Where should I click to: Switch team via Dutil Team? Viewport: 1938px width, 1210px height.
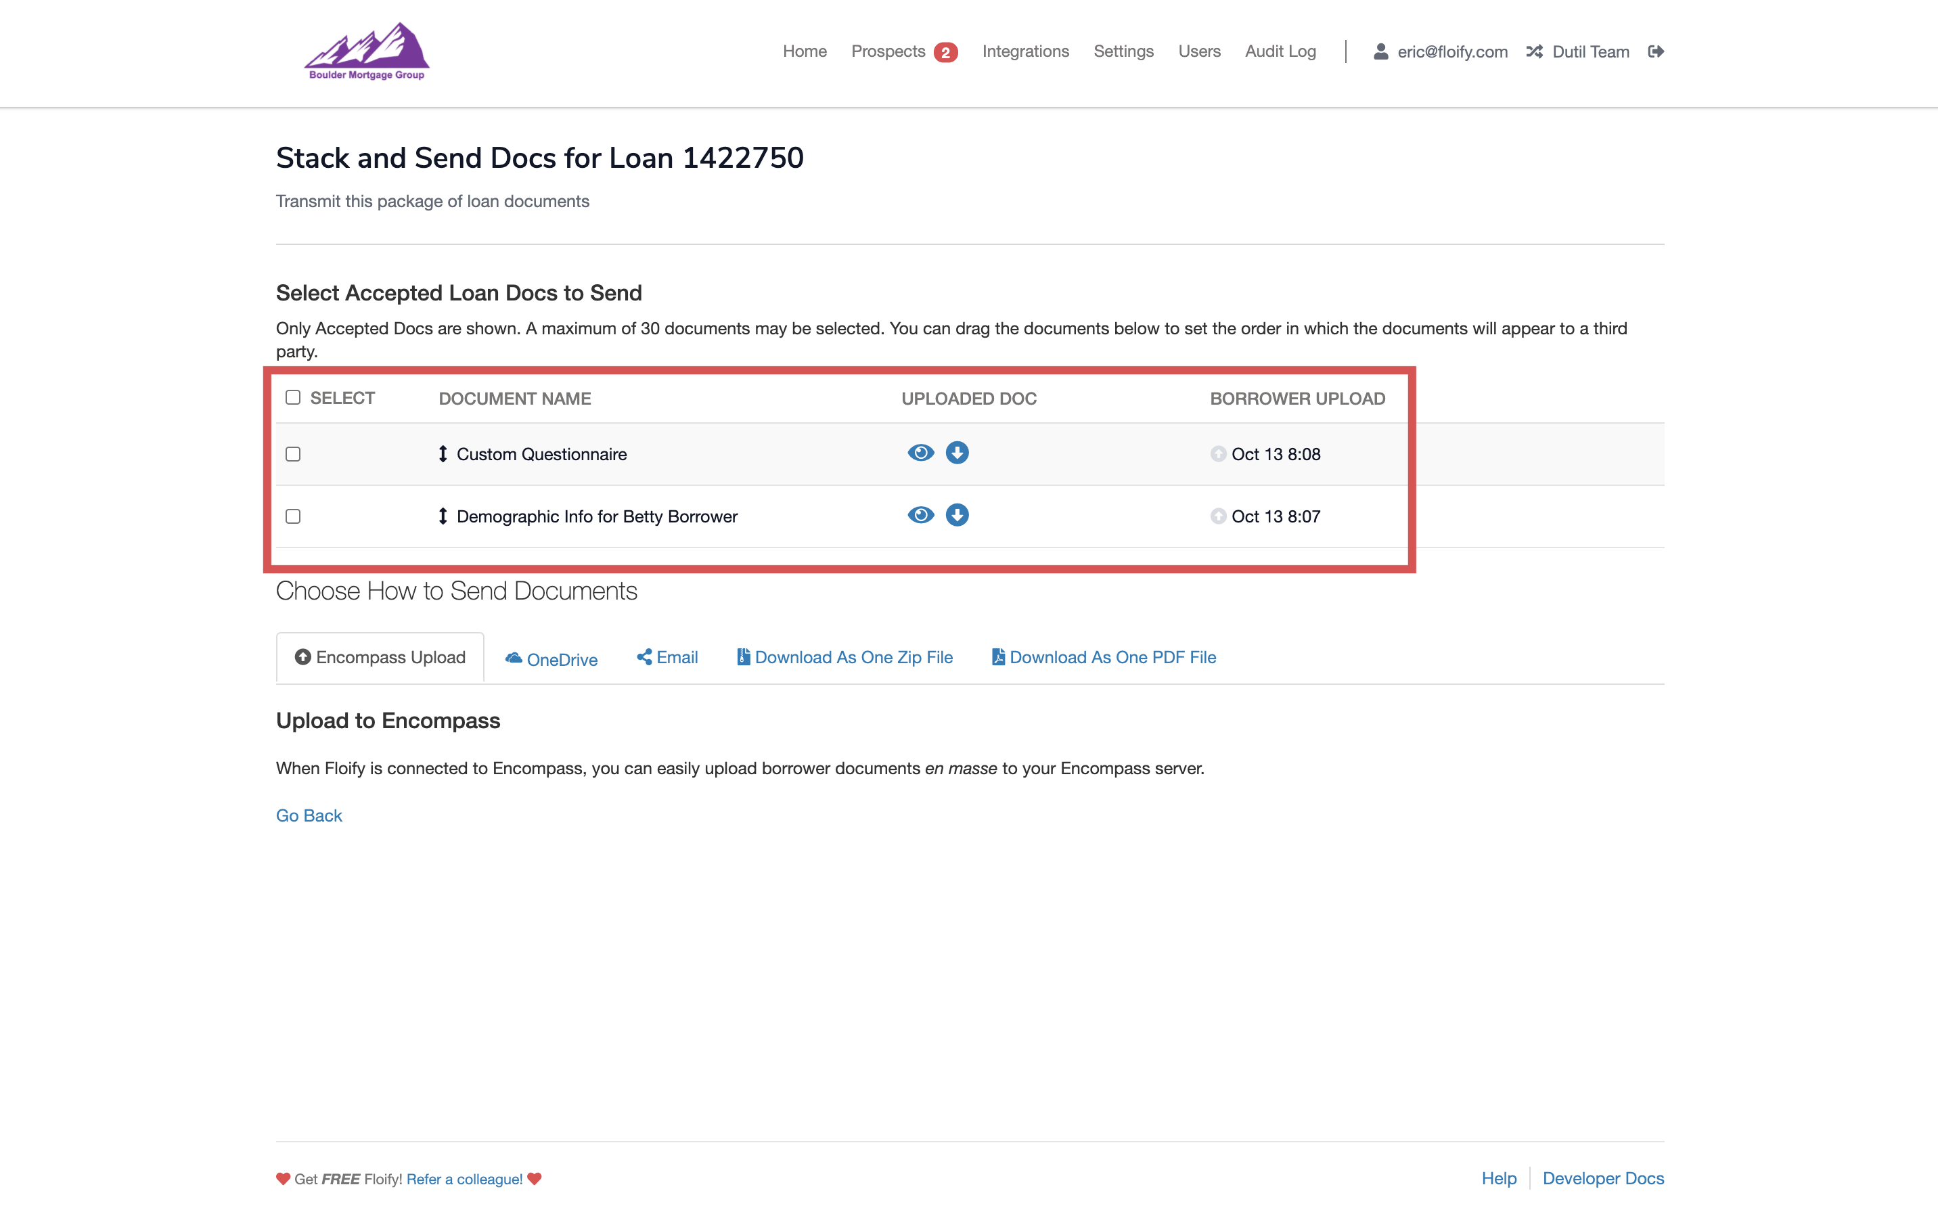[1591, 52]
